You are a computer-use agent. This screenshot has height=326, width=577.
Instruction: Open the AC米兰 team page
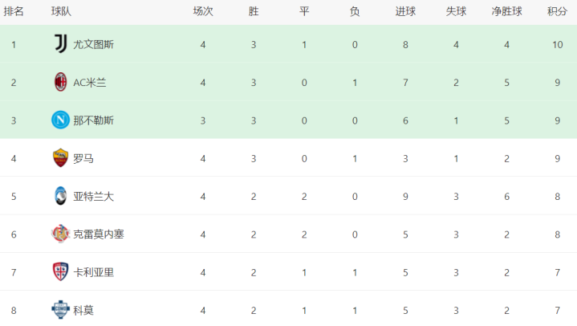[91, 82]
